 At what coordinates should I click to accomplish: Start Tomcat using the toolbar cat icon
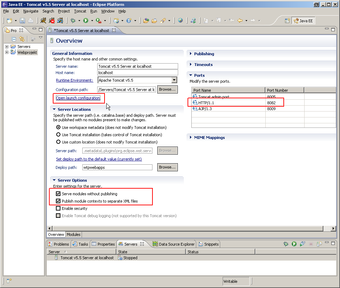point(43,20)
